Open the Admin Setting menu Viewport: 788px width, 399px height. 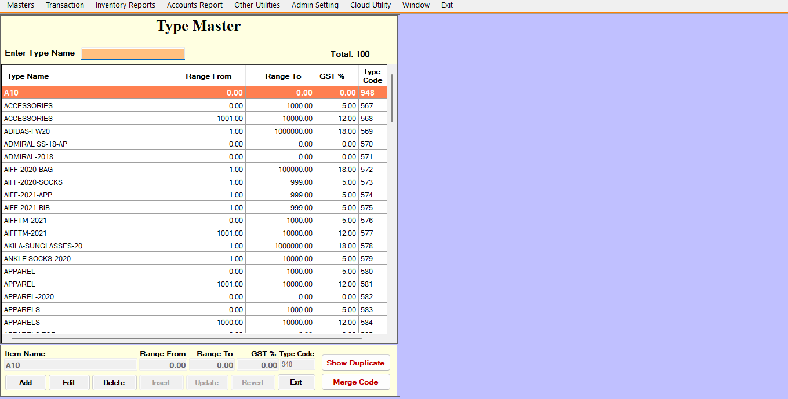point(315,5)
